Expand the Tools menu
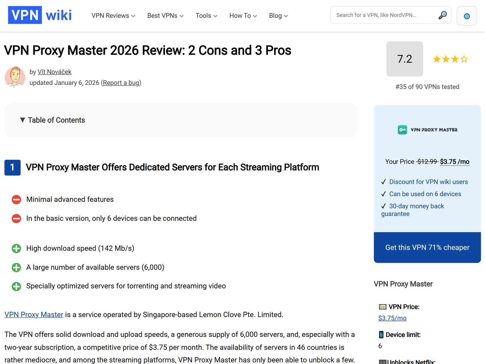The width and height of the screenshot is (485, 364). pos(206,15)
